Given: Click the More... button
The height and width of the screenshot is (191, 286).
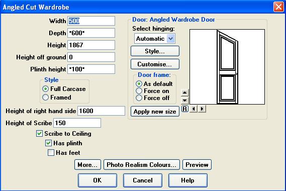Looking at the screenshot, I should tap(87, 165).
